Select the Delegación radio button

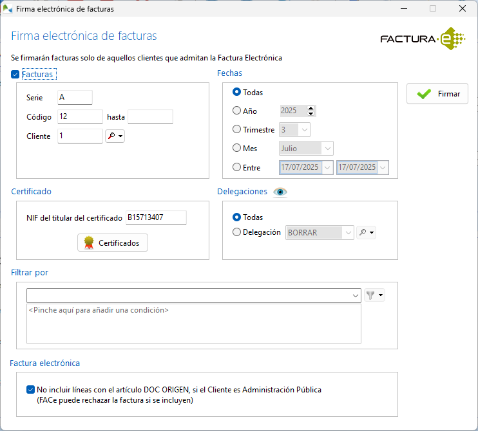tap(237, 232)
